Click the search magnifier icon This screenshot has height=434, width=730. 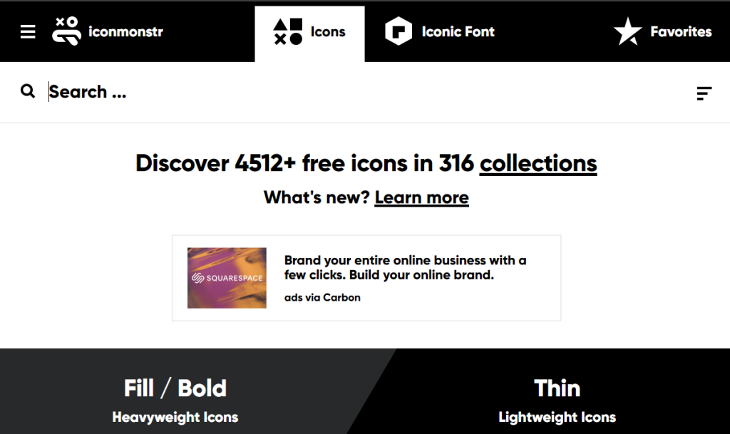[x=28, y=91]
